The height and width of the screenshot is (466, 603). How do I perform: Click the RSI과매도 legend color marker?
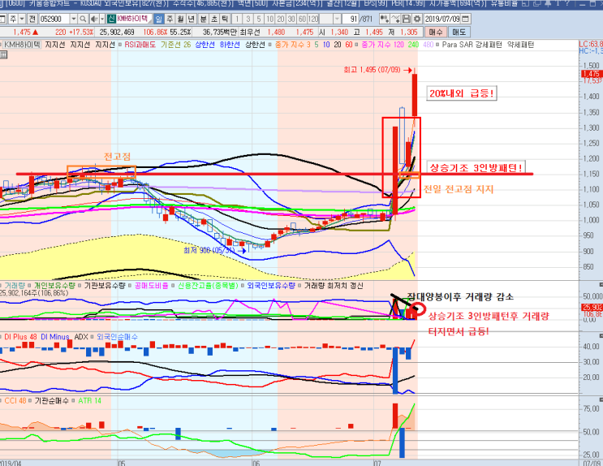pos(120,45)
